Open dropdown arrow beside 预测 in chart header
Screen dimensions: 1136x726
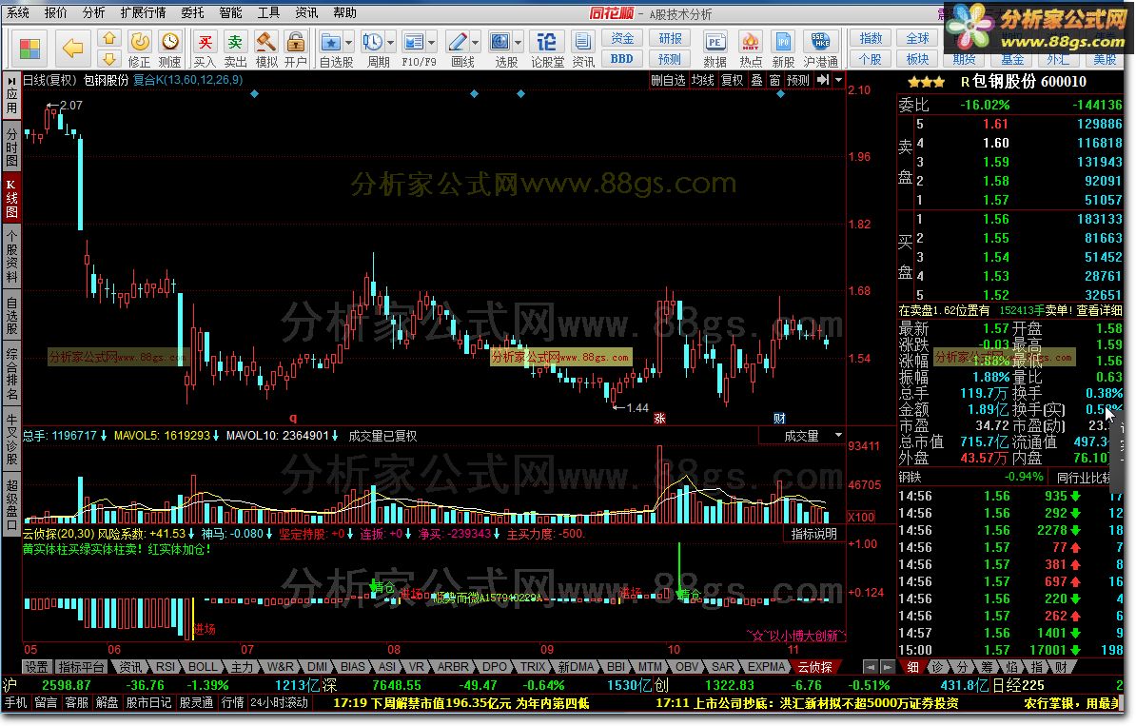(x=839, y=80)
